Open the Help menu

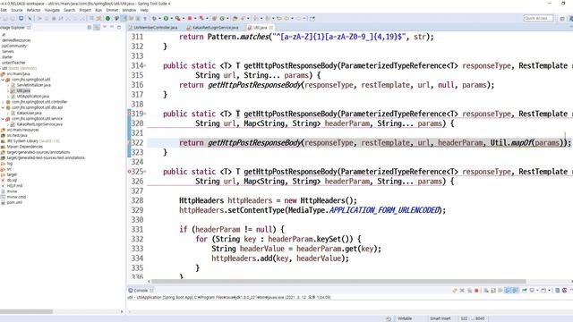144,10
